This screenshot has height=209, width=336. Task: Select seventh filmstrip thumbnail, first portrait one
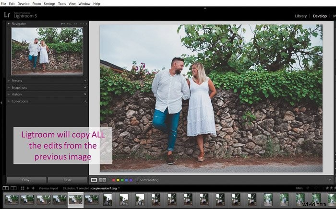tap(108, 199)
